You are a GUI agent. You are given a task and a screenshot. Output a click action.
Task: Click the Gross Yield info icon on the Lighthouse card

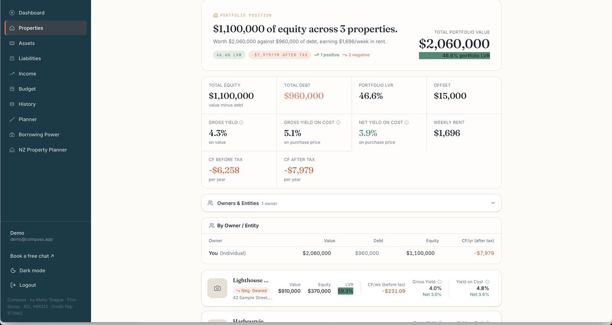(439, 282)
